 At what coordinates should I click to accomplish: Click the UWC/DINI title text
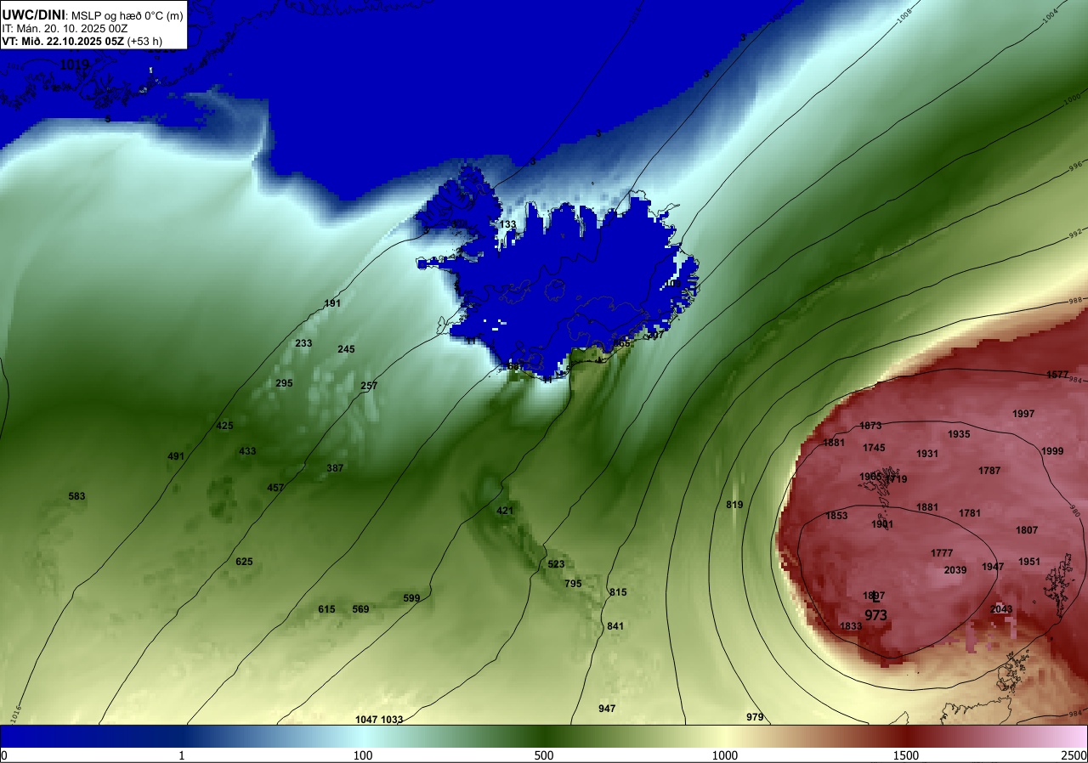tap(33, 14)
